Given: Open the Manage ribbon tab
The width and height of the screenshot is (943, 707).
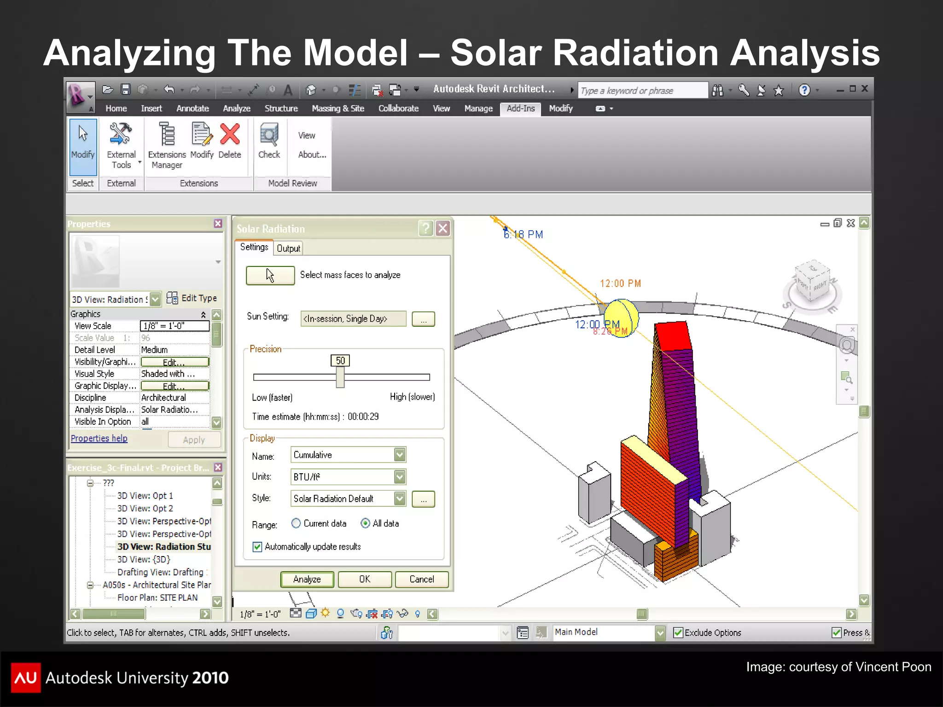Looking at the screenshot, I should pyautogui.click(x=478, y=109).
